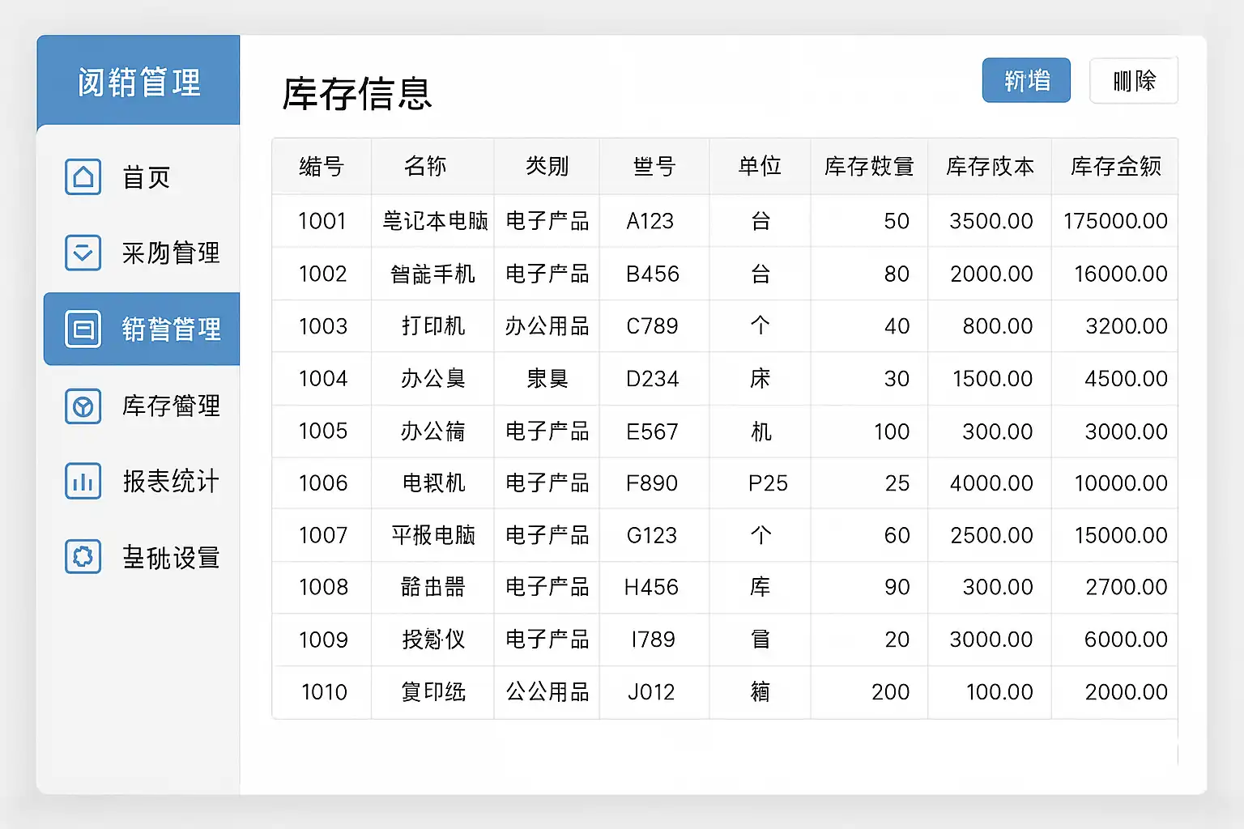Select the row number 1009 cell
This screenshot has height=829, width=1244.
click(322, 640)
